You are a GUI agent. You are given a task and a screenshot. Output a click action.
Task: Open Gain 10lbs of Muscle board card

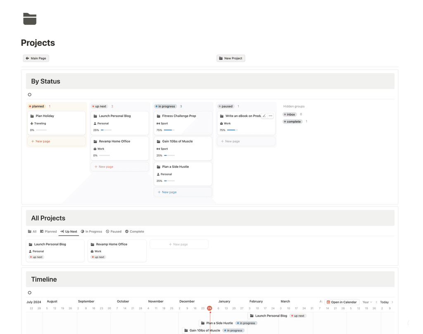coord(183,148)
